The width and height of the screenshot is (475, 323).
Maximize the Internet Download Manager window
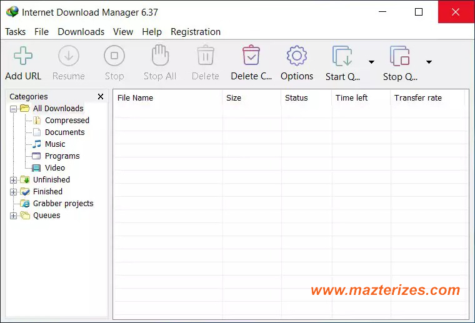tap(419, 12)
